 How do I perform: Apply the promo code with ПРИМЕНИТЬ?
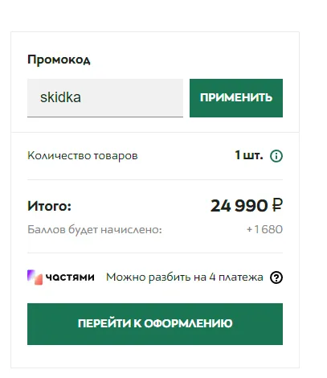click(236, 98)
